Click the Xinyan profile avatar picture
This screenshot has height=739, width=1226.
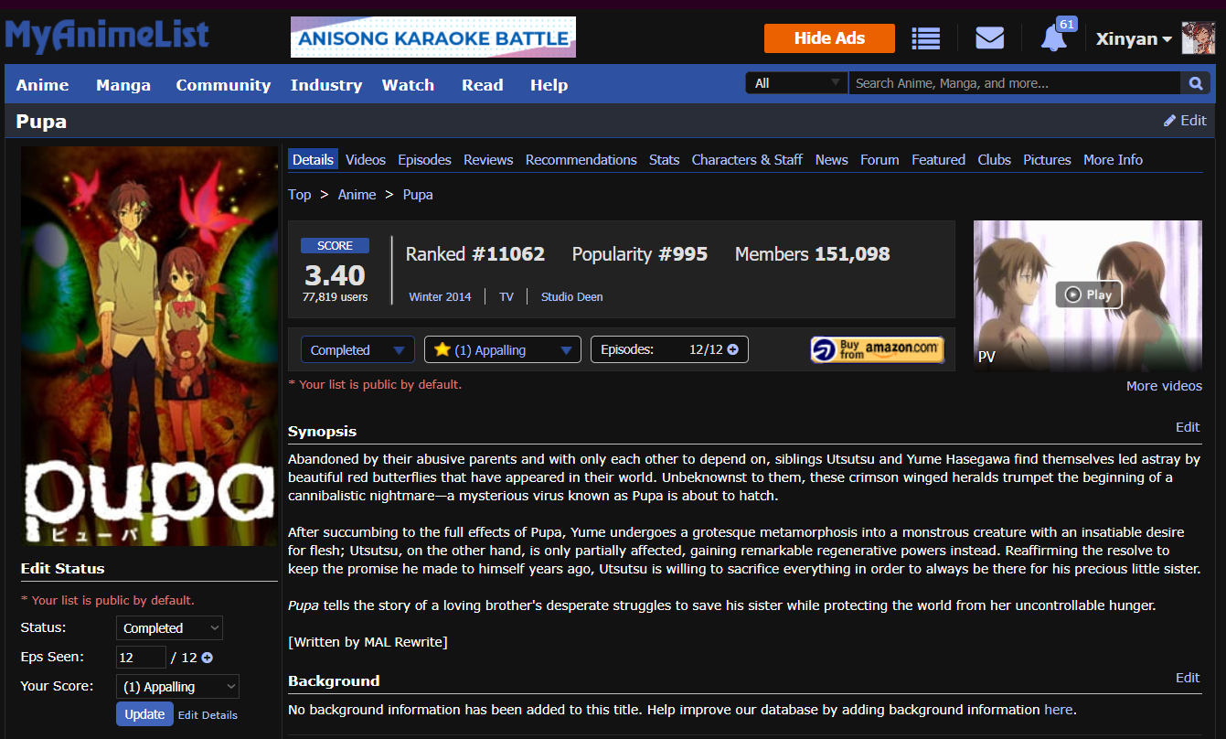tap(1198, 38)
